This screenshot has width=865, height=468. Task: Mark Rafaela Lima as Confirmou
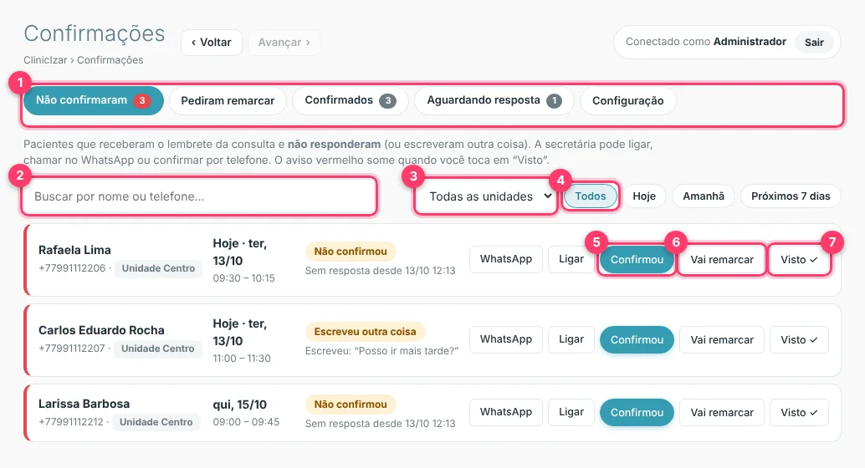click(x=637, y=260)
